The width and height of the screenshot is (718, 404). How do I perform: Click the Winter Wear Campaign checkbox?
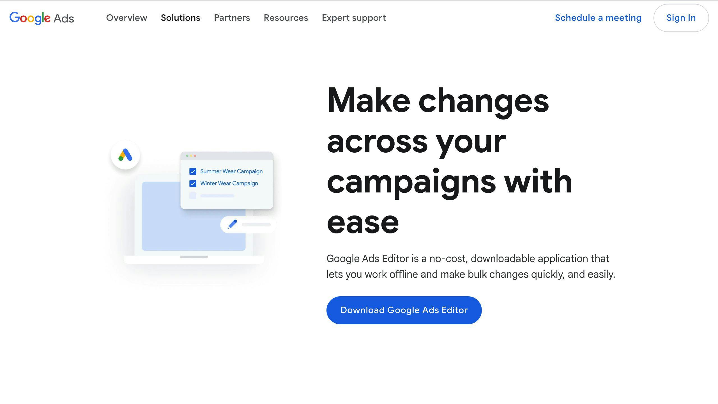click(x=192, y=183)
